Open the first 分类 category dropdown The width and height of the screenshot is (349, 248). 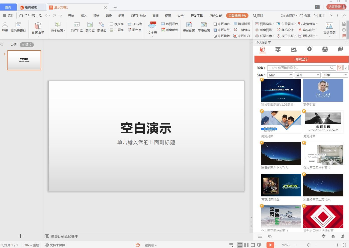(x=280, y=75)
